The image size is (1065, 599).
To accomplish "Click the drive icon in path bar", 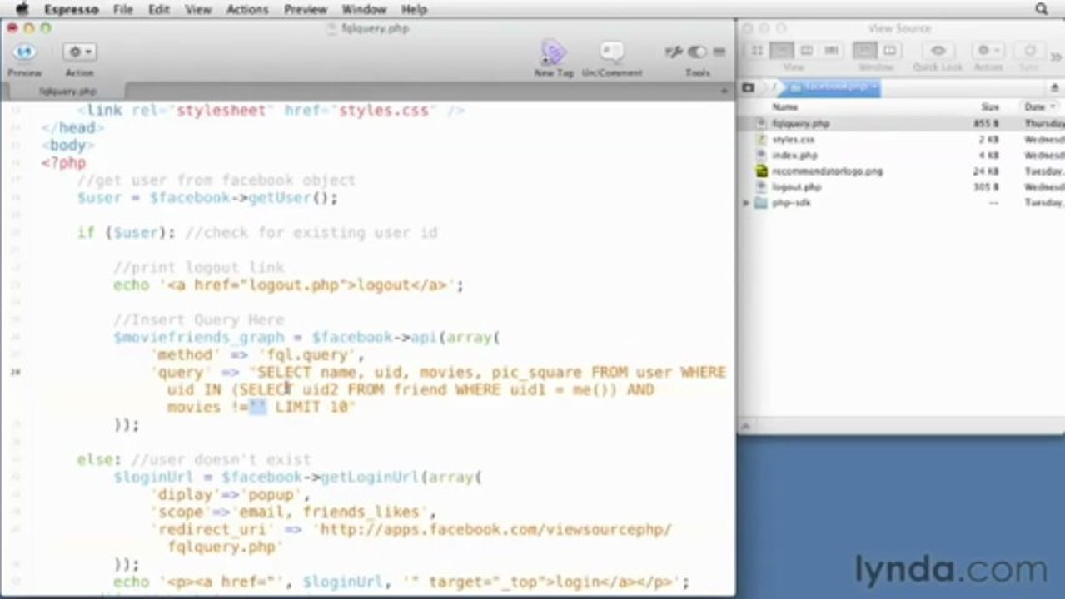I will (748, 87).
